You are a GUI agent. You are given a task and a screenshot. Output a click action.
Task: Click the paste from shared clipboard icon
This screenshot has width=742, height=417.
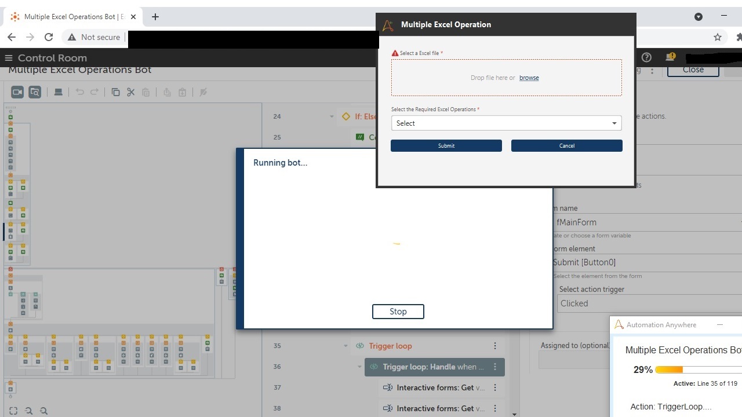click(x=182, y=92)
